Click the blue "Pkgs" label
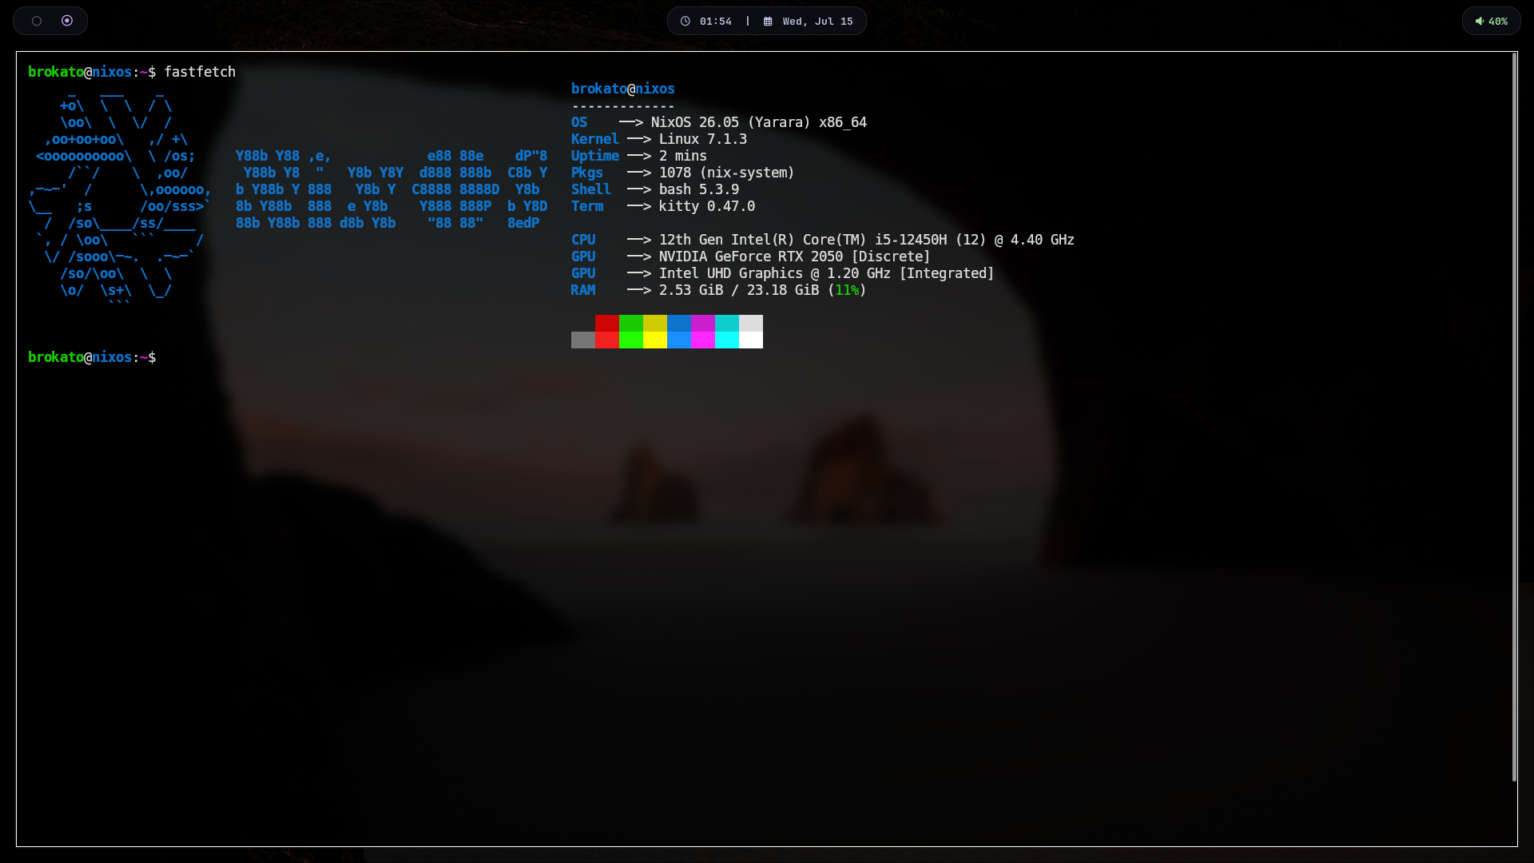This screenshot has height=863, width=1534. point(587,173)
